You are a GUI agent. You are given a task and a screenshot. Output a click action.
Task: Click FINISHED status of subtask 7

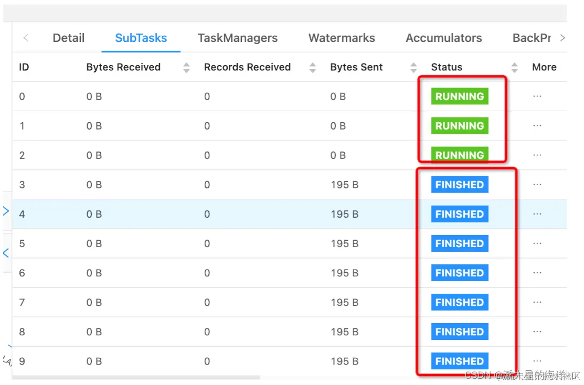pyautogui.click(x=460, y=302)
